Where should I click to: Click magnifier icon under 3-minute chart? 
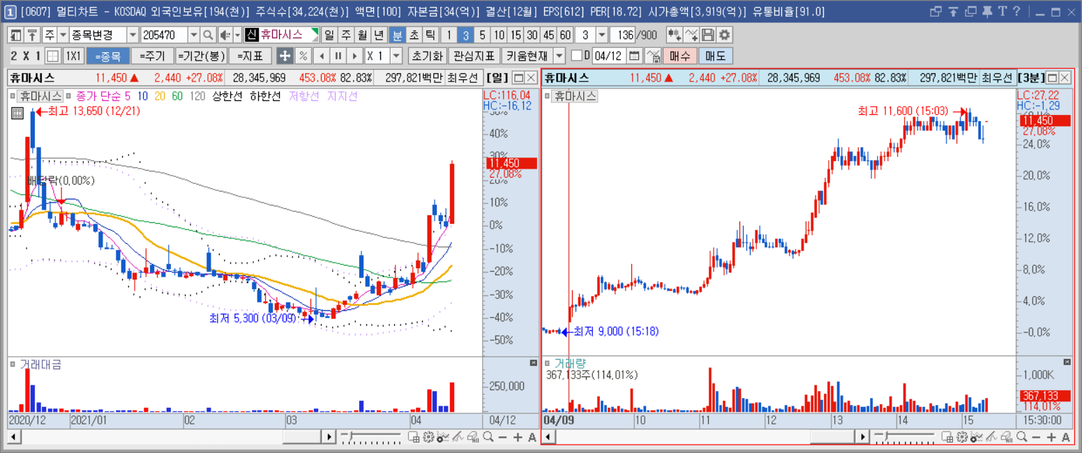point(1021,437)
